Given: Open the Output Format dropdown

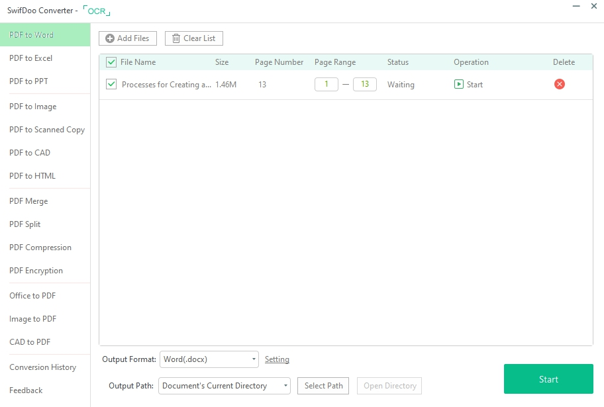Looking at the screenshot, I should coord(209,359).
